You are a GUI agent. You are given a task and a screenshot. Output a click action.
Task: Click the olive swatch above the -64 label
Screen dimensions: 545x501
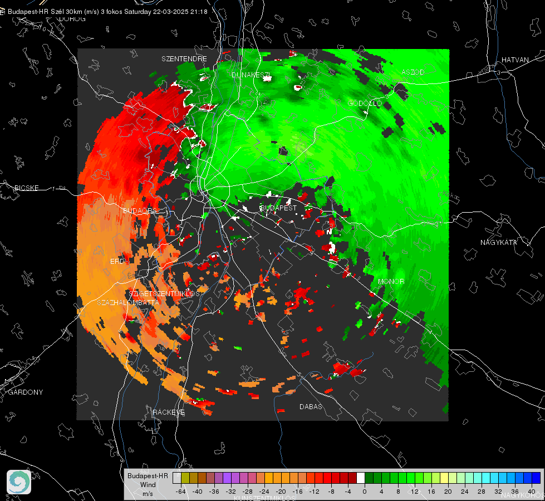point(185,478)
